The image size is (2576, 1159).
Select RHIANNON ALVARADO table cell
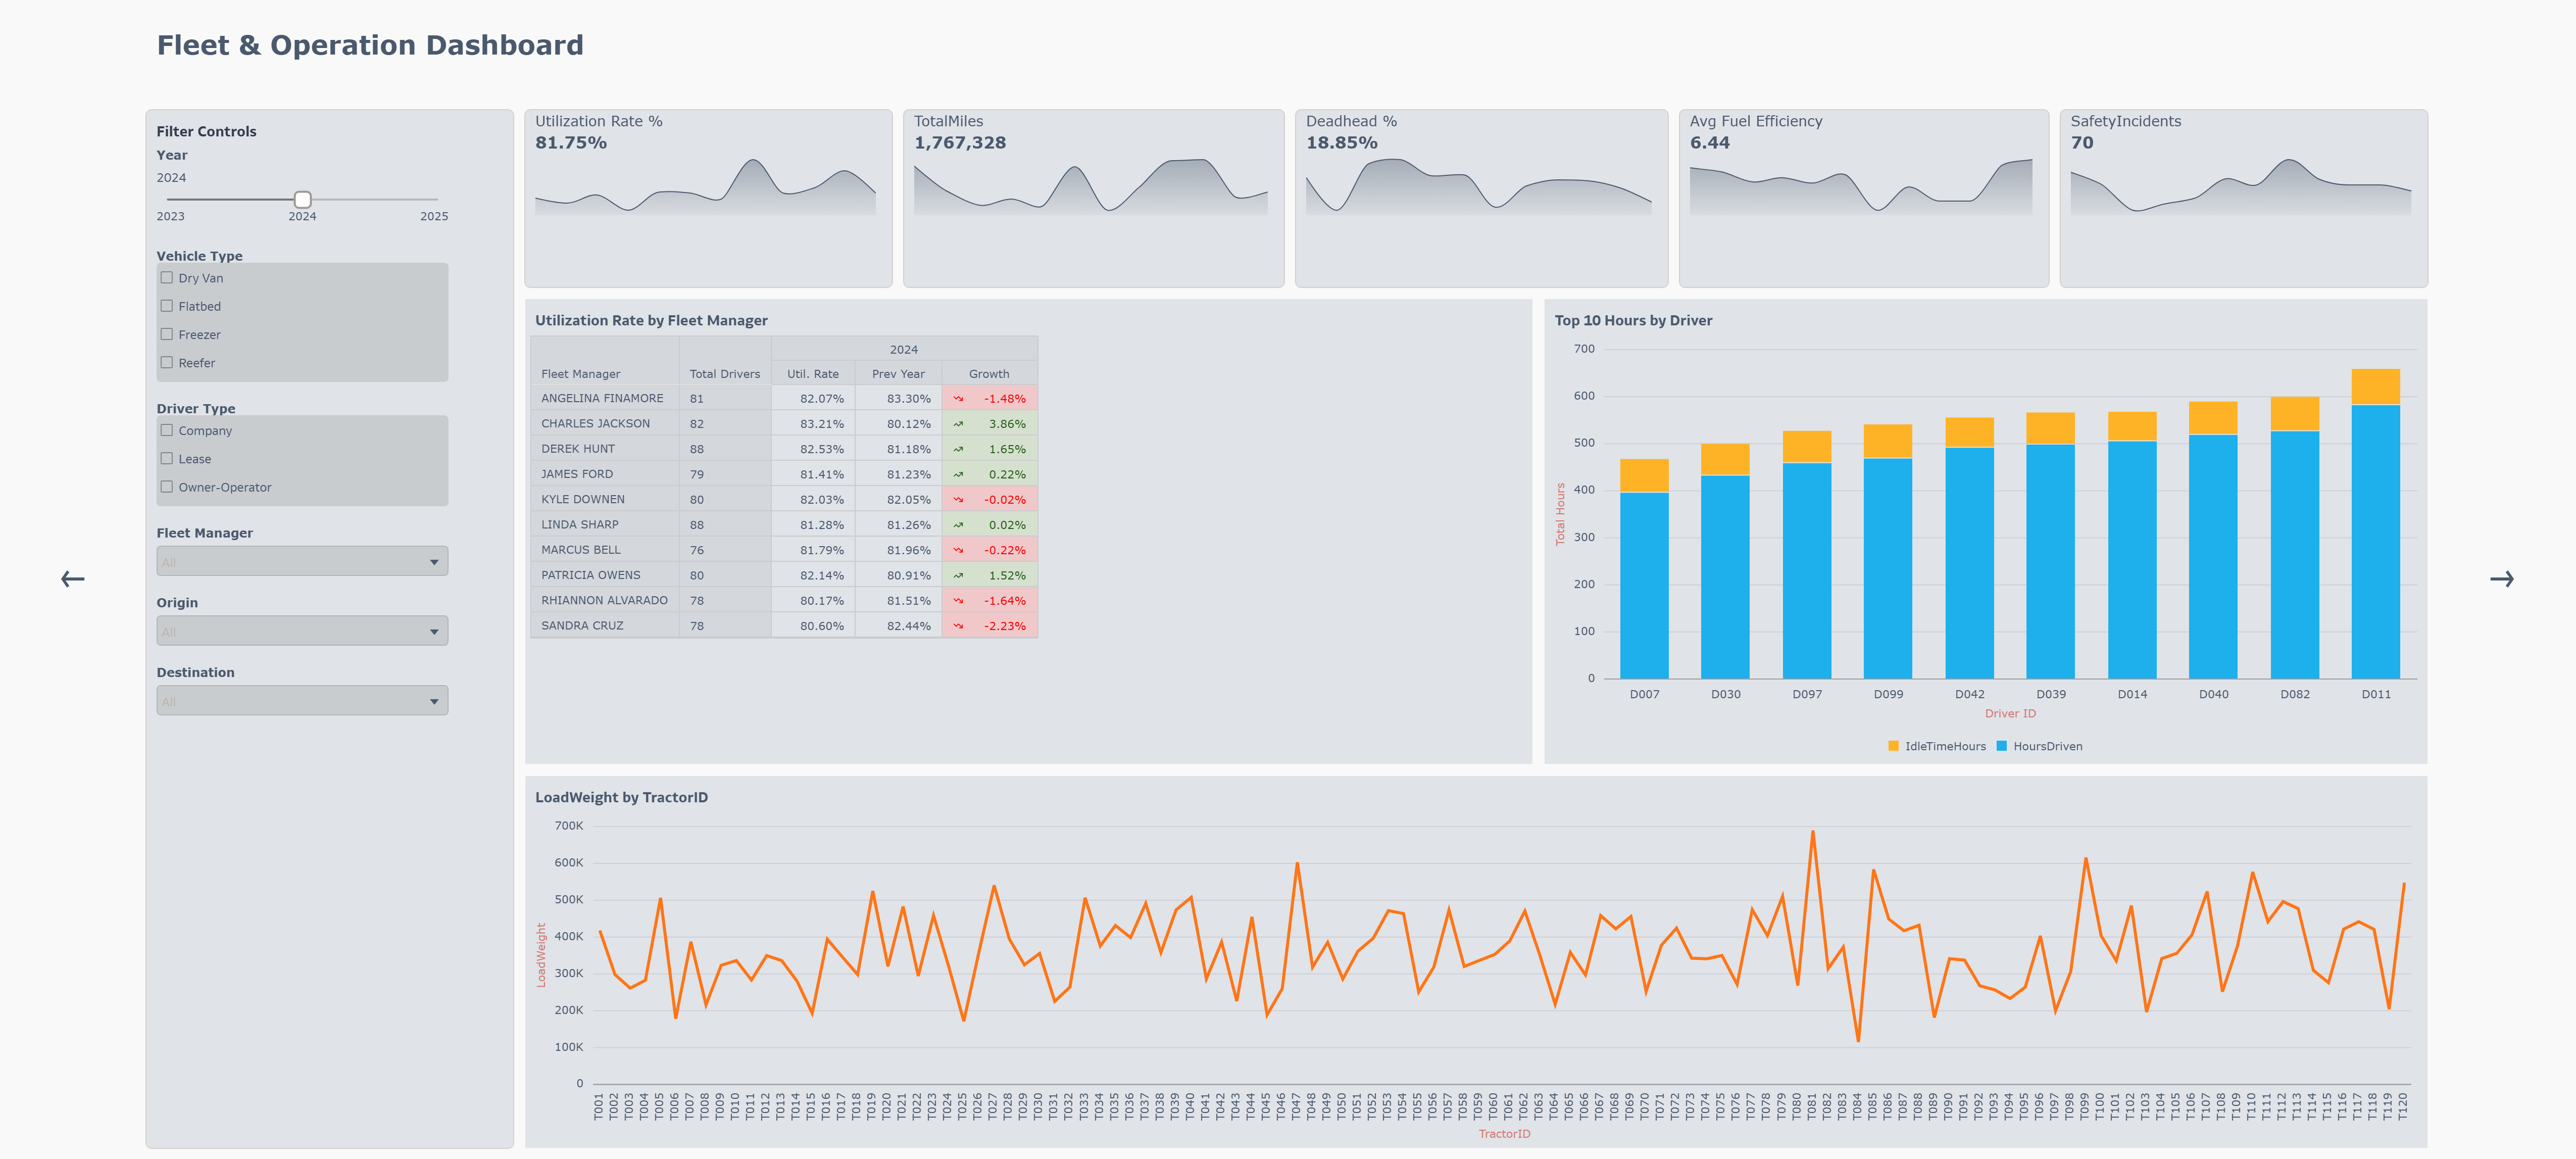(x=604, y=601)
